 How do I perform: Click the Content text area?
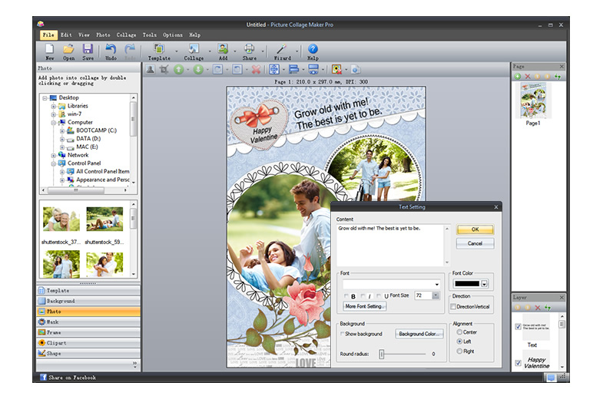390,245
